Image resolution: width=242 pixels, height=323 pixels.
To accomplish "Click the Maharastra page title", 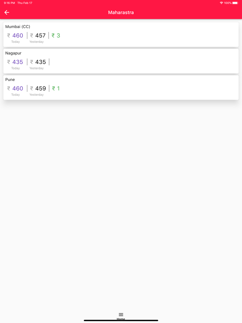I will coord(121,12).
